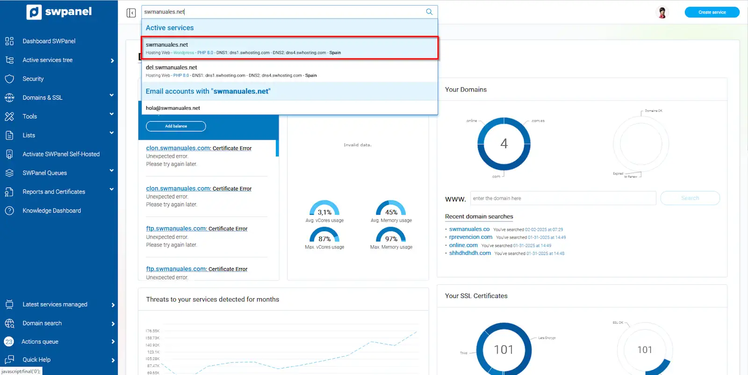748x375 pixels.
Task: Open Active services tree arrow
Action: click(112, 60)
